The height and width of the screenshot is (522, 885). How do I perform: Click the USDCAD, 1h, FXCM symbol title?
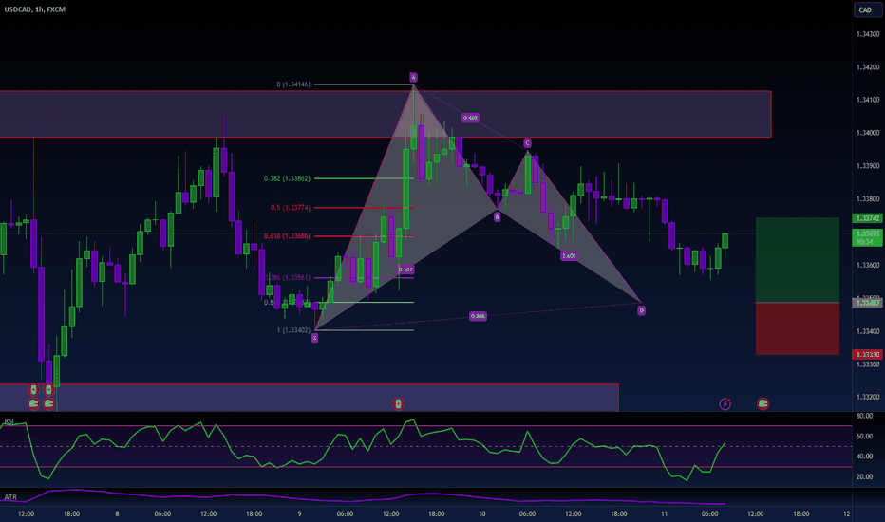click(x=34, y=9)
